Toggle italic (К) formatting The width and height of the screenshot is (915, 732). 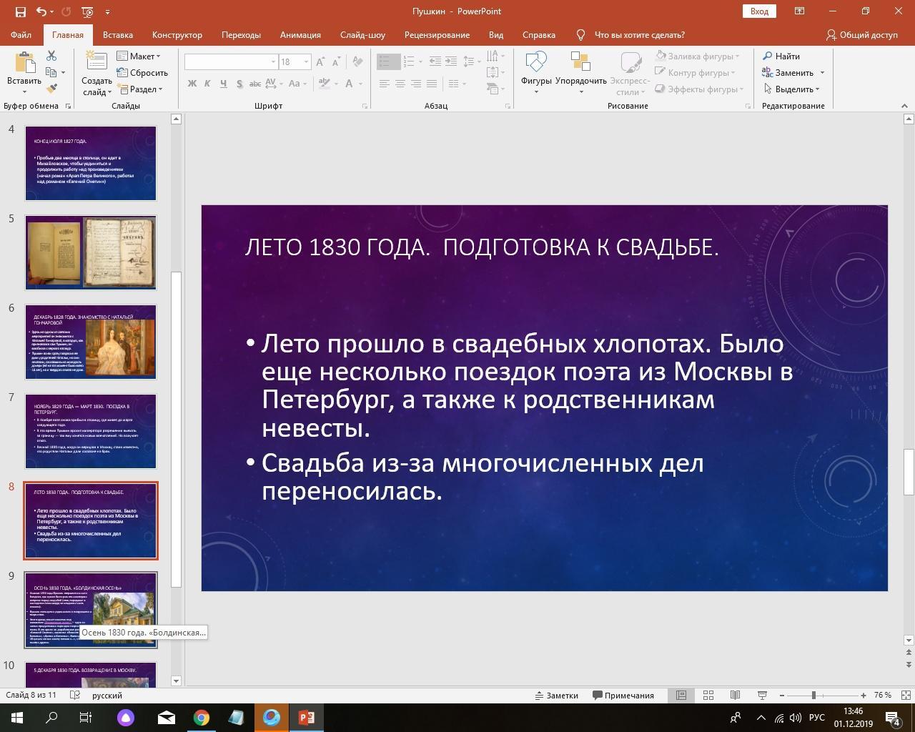(207, 84)
